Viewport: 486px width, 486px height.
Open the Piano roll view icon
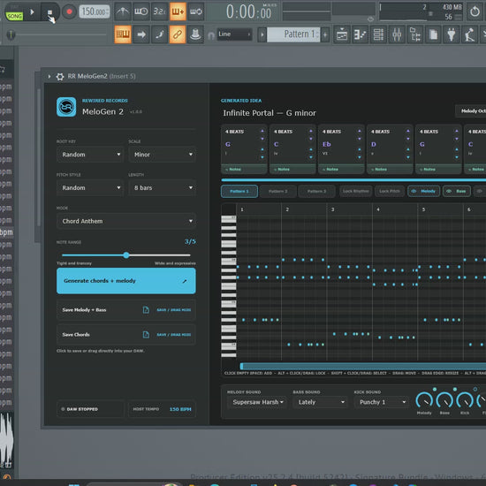pos(360,34)
